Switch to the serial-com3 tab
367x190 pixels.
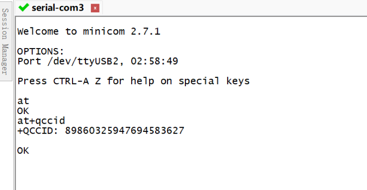[58, 8]
